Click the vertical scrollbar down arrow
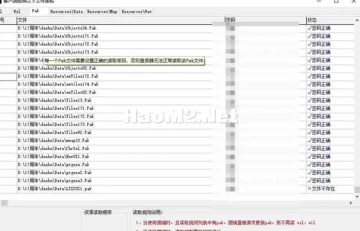 pyautogui.click(x=357, y=196)
